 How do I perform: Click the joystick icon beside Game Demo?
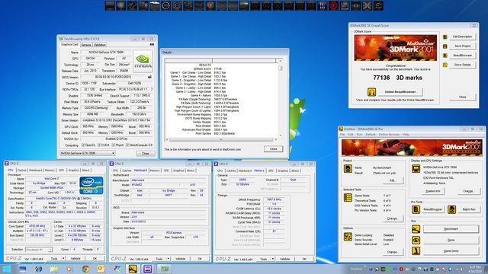416,250
